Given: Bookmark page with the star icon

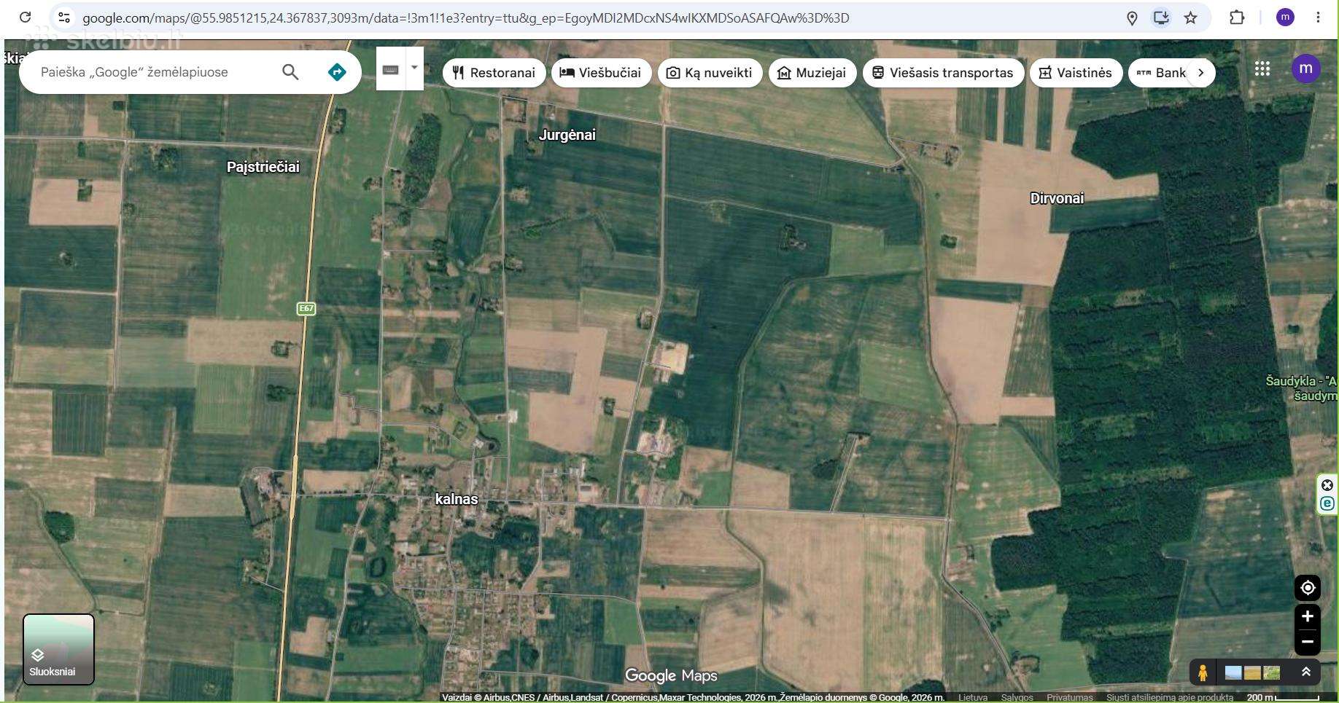Looking at the screenshot, I should pos(1190,17).
